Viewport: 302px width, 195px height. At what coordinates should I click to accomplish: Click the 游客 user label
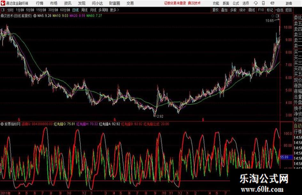pyautogui.click(x=289, y=3)
